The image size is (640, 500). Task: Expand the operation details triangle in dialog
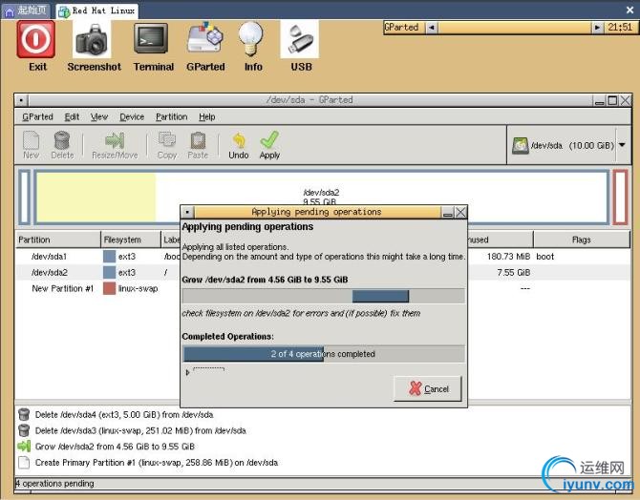187,372
